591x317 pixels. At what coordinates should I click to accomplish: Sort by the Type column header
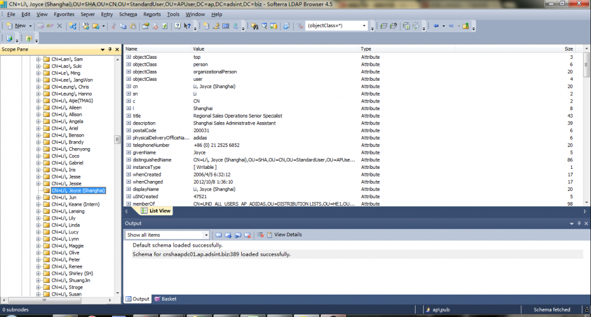(407, 49)
